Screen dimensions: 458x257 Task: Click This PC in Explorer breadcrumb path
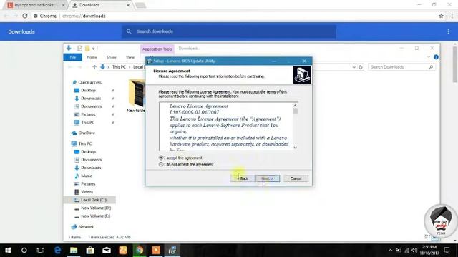[x=119, y=67]
